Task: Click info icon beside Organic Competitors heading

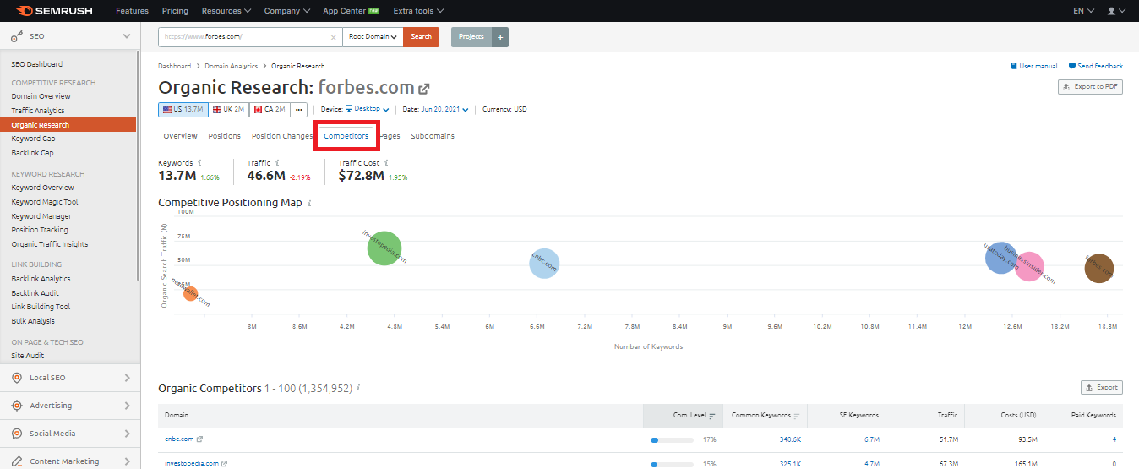Action: [x=358, y=388]
